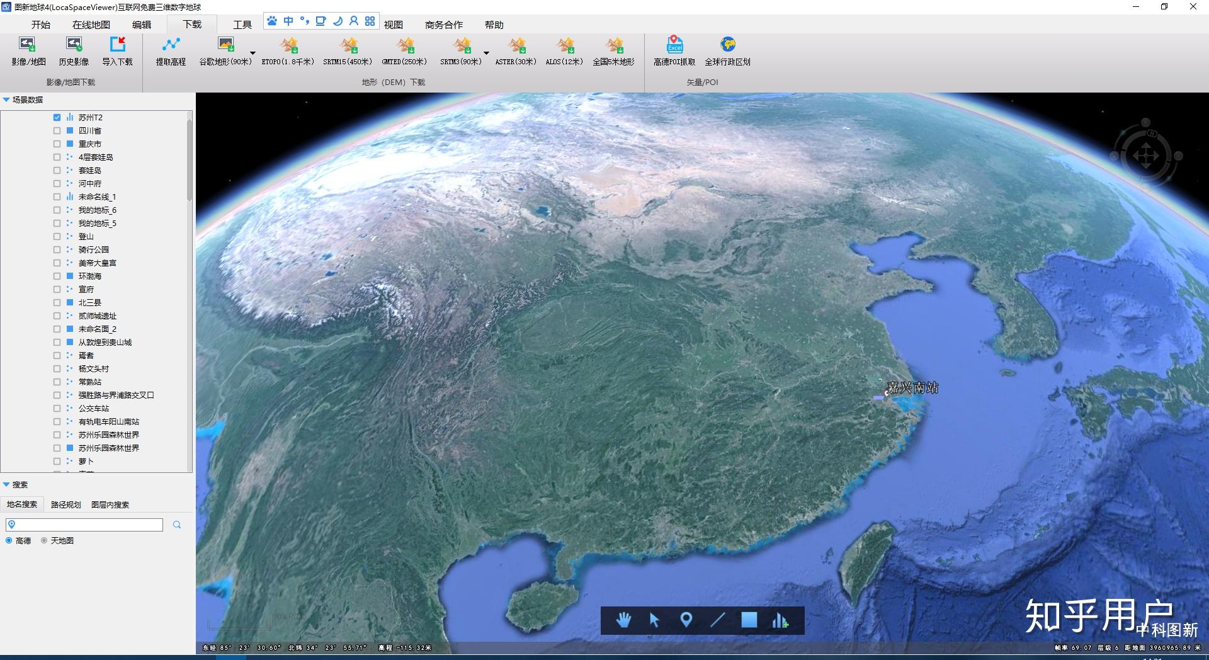Open the 历史影像 download tool
The image size is (1209, 660).
coord(74,51)
